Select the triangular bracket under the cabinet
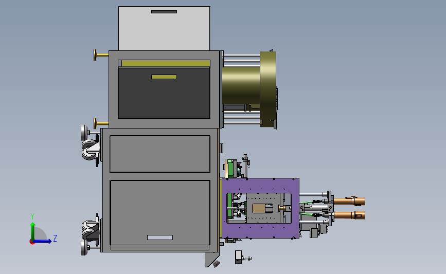The width and height of the screenshot is (446, 274). 211,259
